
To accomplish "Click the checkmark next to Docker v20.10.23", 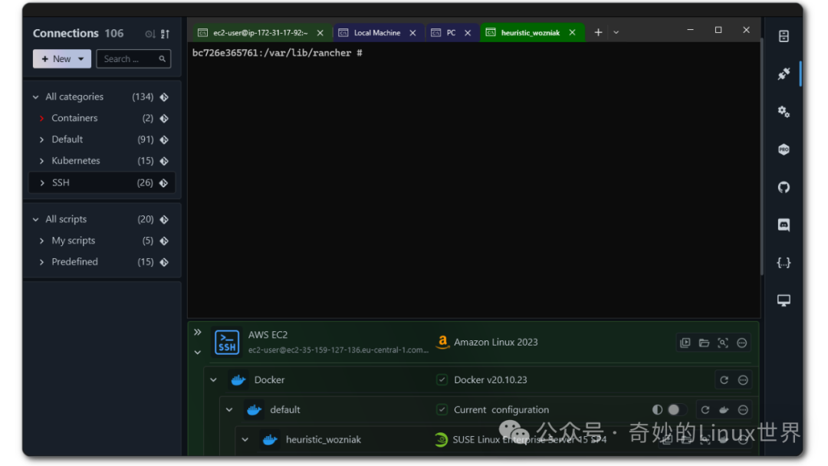I will tap(442, 380).
